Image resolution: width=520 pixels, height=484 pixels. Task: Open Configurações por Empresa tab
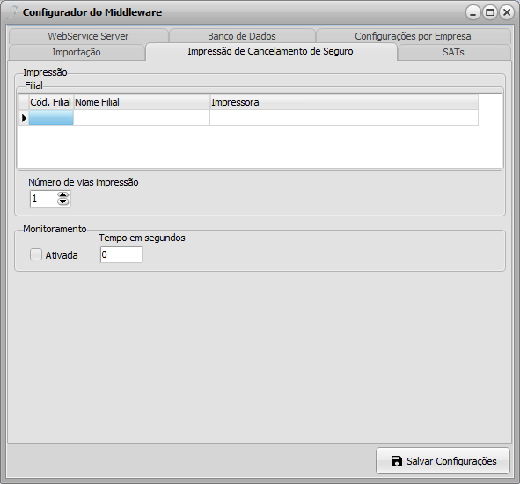(x=413, y=36)
